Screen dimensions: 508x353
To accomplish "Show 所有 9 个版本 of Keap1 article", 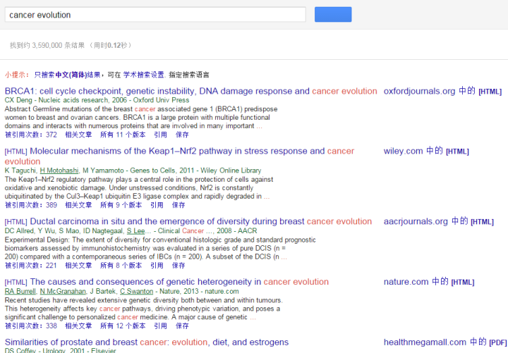I will [x=121, y=205].
